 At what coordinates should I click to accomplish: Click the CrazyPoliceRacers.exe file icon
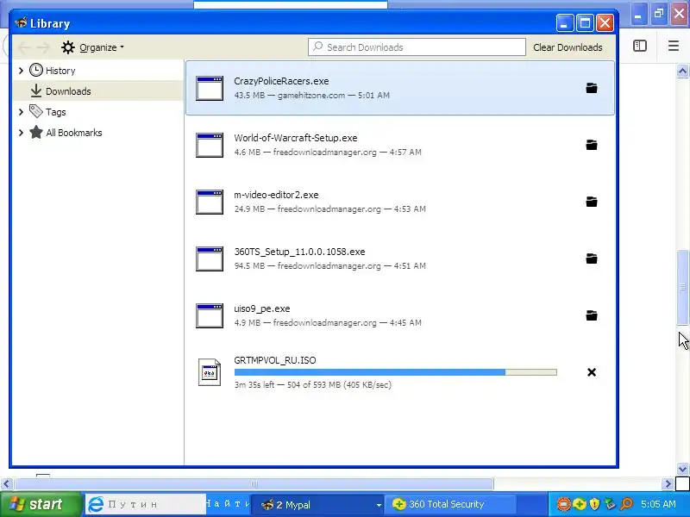click(x=210, y=89)
